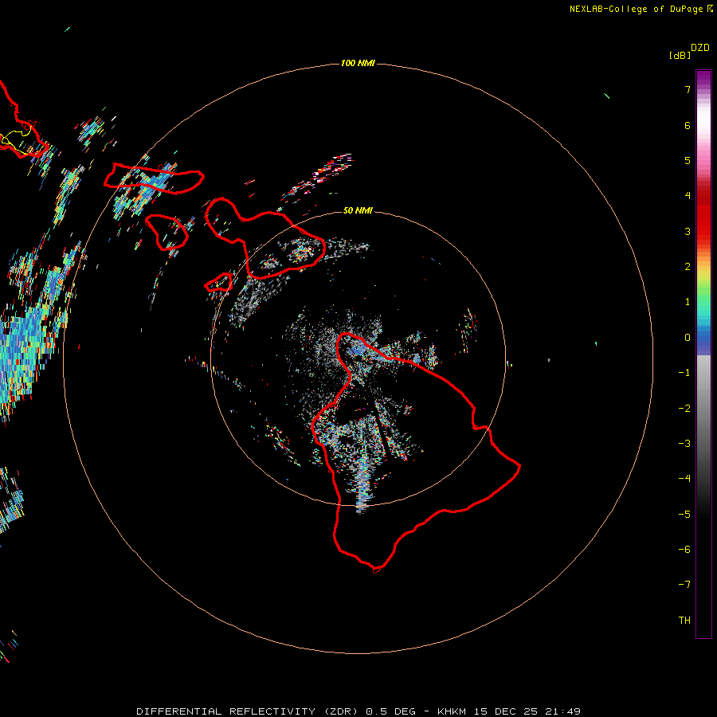Click the '-4' value on color scale
Image resolution: width=717 pixels, height=717 pixels.
pos(684,478)
